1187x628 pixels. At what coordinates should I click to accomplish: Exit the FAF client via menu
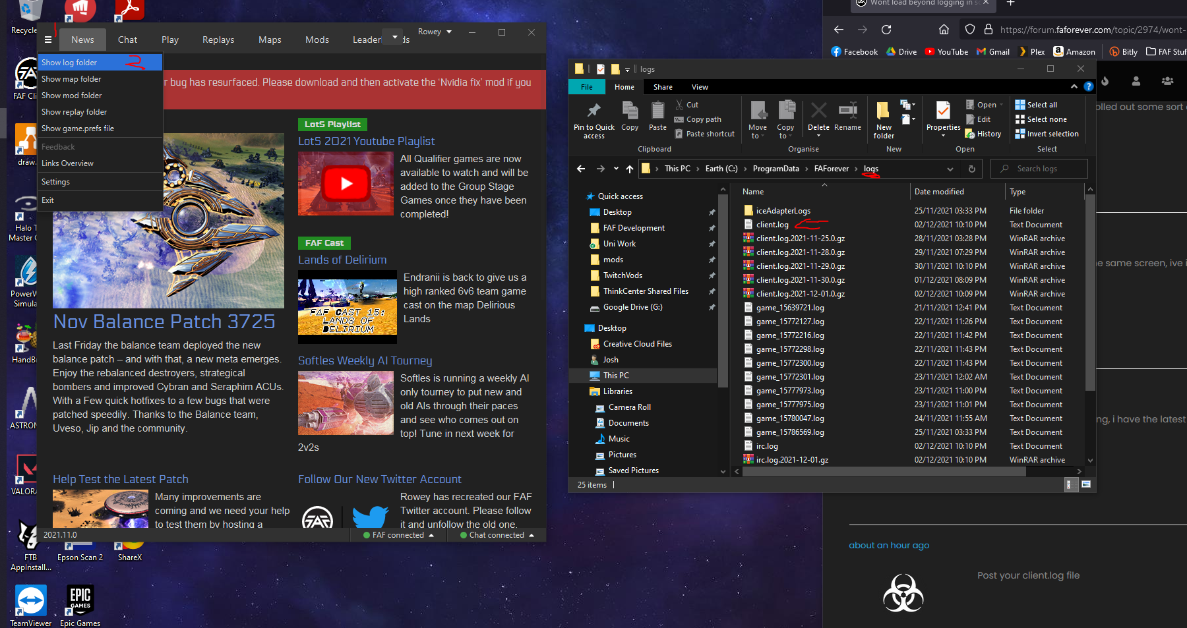[x=100, y=200]
